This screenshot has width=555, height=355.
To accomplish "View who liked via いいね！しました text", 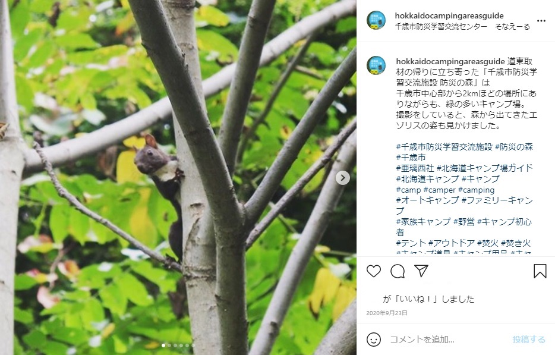I will [428, 299].
